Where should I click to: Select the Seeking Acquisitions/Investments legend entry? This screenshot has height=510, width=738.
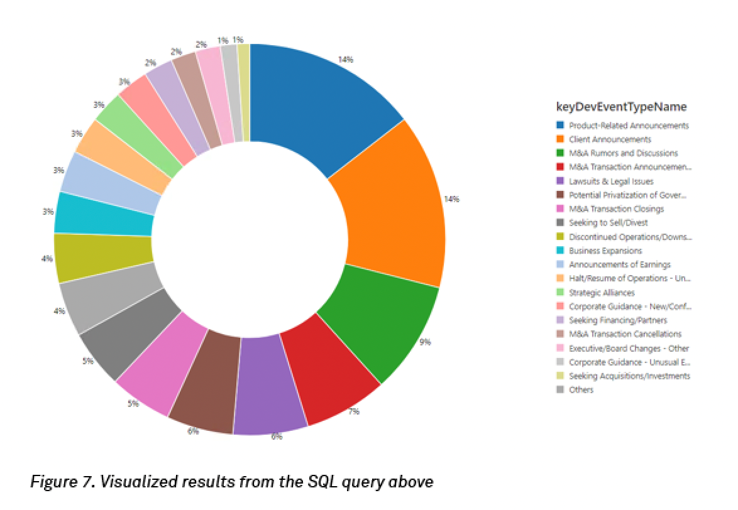(x=629, y=376)
